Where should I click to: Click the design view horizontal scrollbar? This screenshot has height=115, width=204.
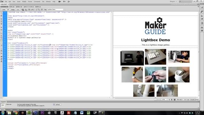pyautogui.click(x=155, y=97)
